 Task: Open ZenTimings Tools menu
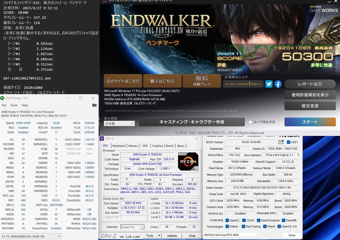coord(14,105)
